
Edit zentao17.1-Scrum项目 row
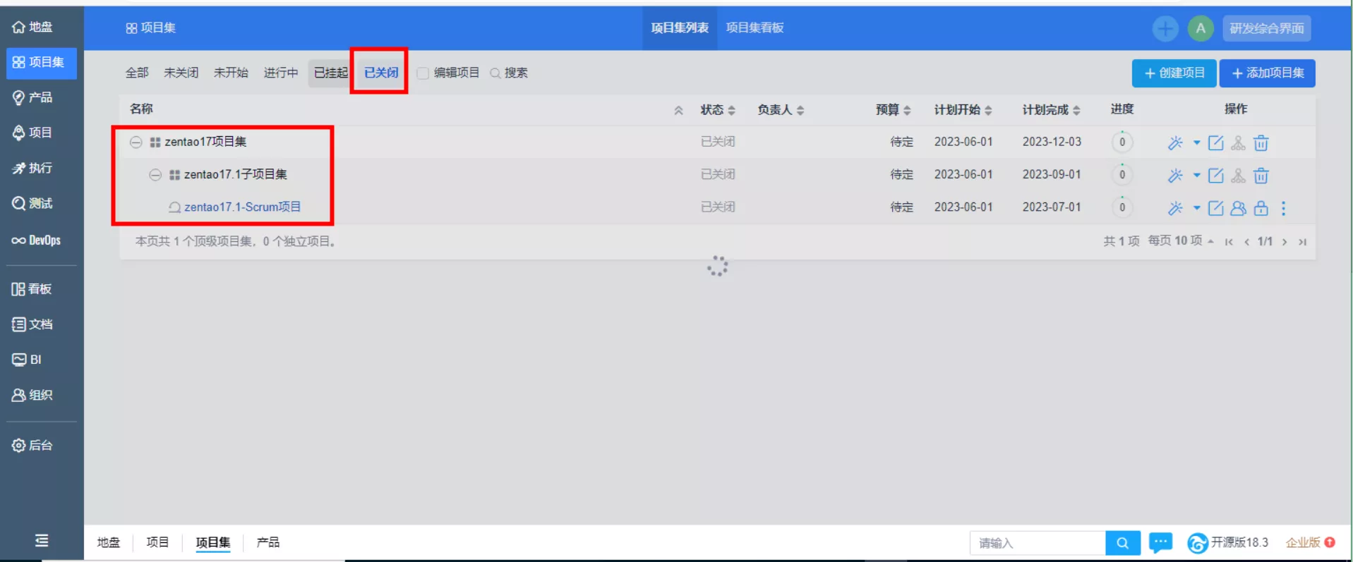(x=1216, y=208)
